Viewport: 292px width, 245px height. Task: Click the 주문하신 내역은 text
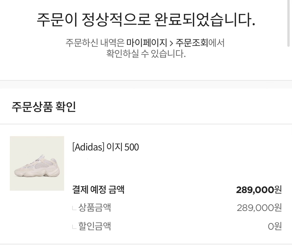pyautogui.click(x=95, y=43)
